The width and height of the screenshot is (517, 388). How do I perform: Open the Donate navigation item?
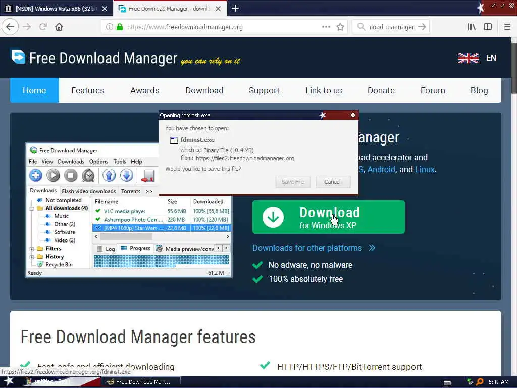click(x=381, y=90)
